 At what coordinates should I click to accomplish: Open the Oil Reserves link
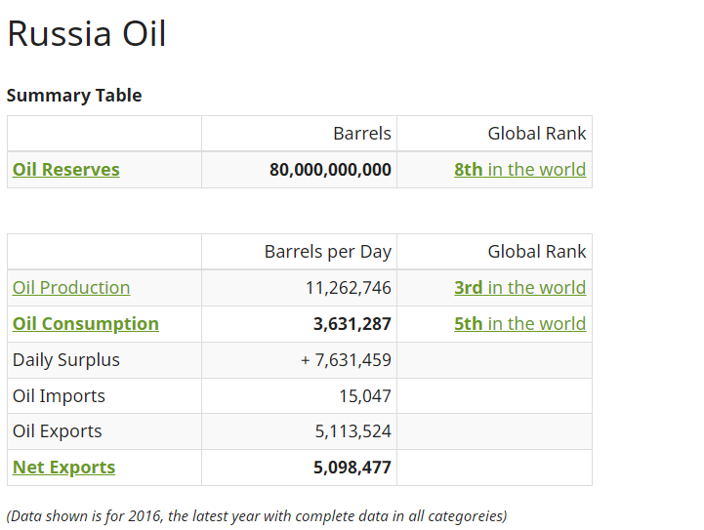tap(66, 170)
